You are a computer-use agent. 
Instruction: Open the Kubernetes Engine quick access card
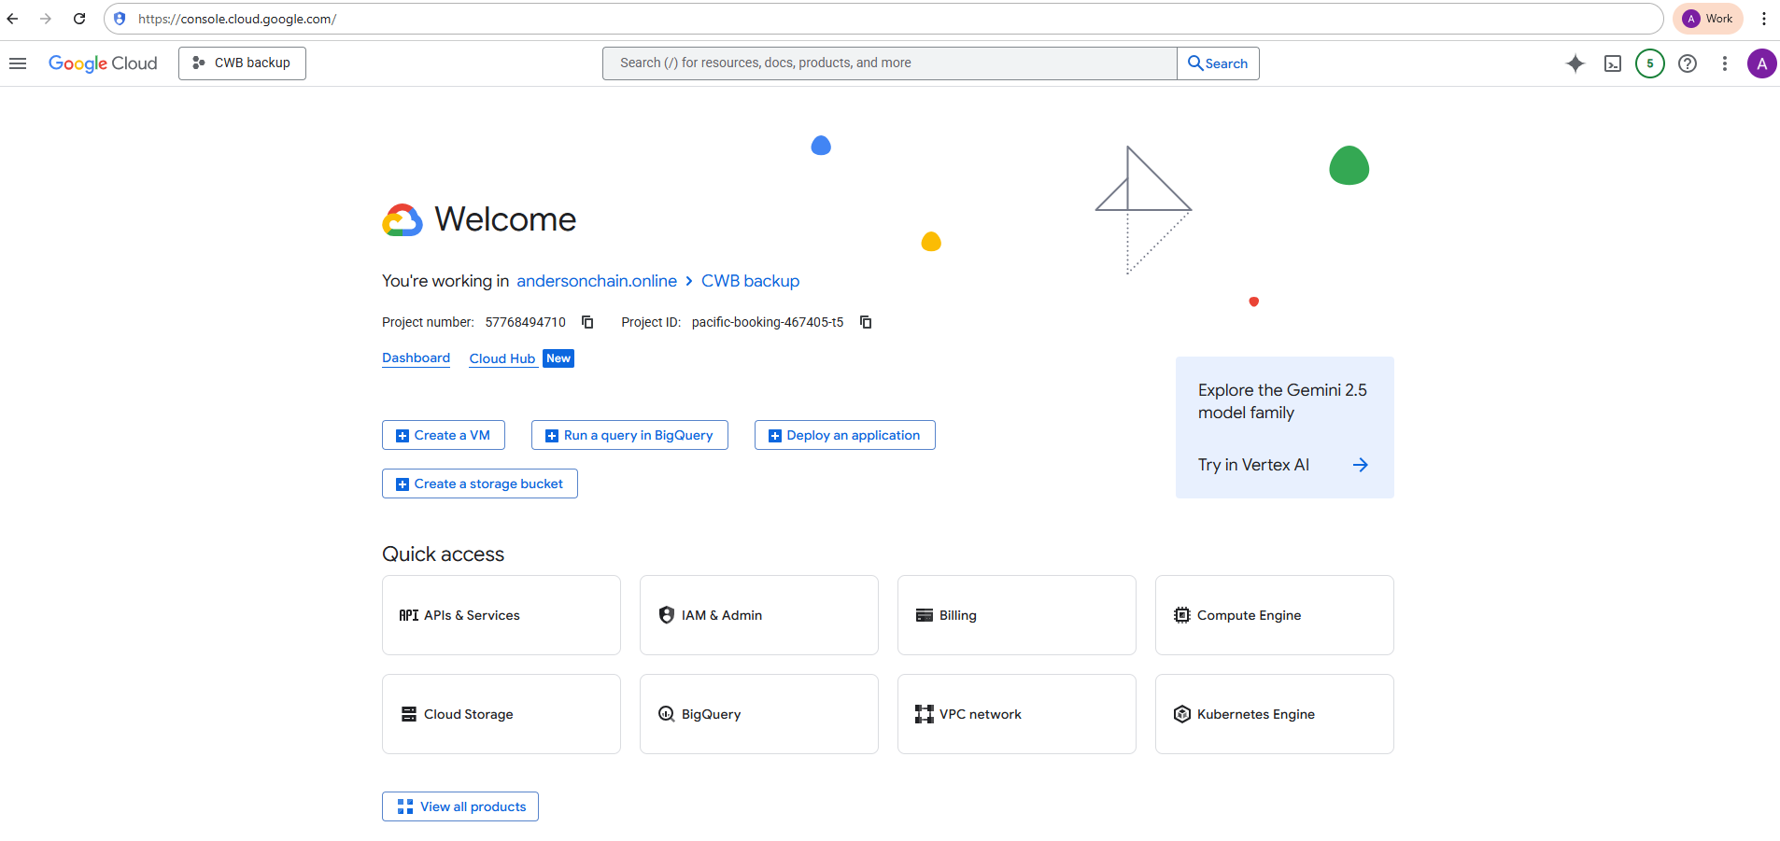(x=1275, y=714)
